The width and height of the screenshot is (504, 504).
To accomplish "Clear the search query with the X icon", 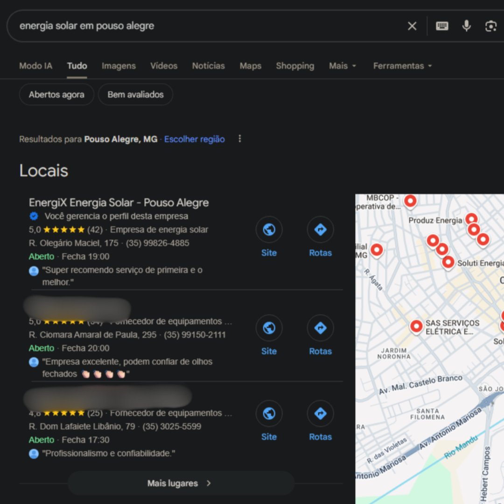I will click(x=412, y=26).
